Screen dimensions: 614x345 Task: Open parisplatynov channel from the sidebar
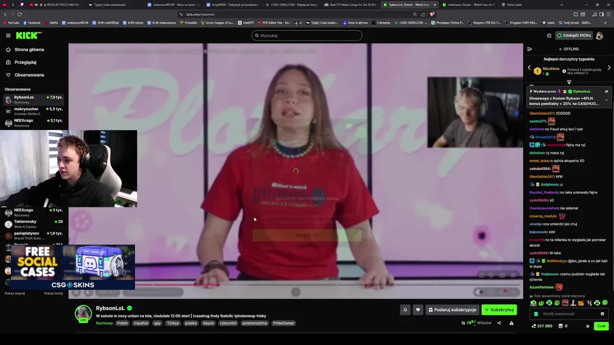34,235
